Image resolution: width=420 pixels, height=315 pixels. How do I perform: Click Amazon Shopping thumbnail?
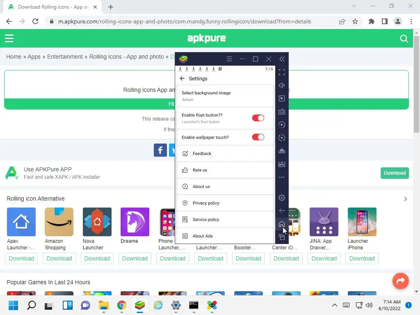coord(59,222)
